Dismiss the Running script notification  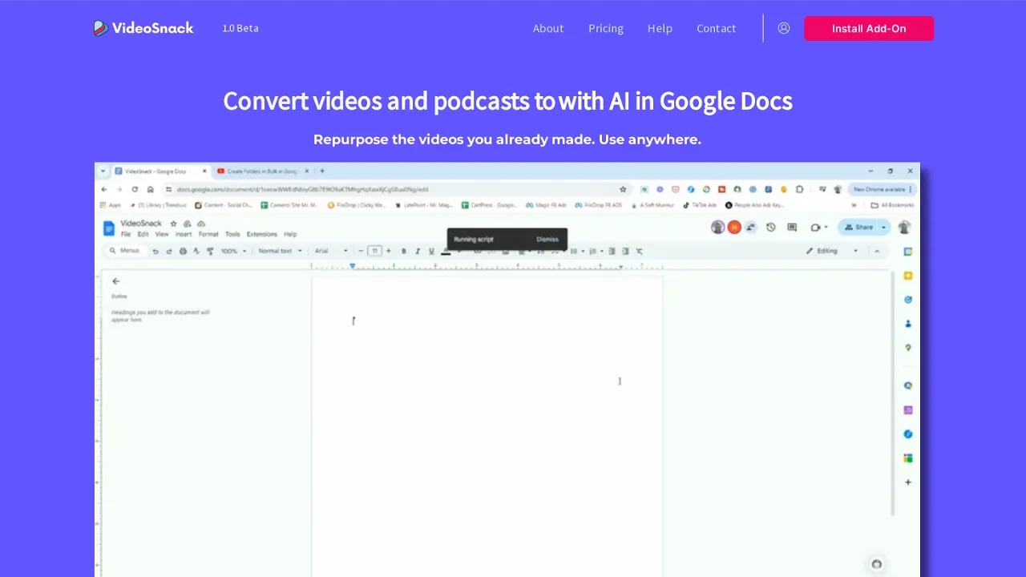547,239
